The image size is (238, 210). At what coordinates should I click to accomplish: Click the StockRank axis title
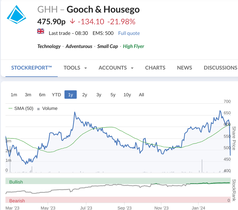coord(234,190)
